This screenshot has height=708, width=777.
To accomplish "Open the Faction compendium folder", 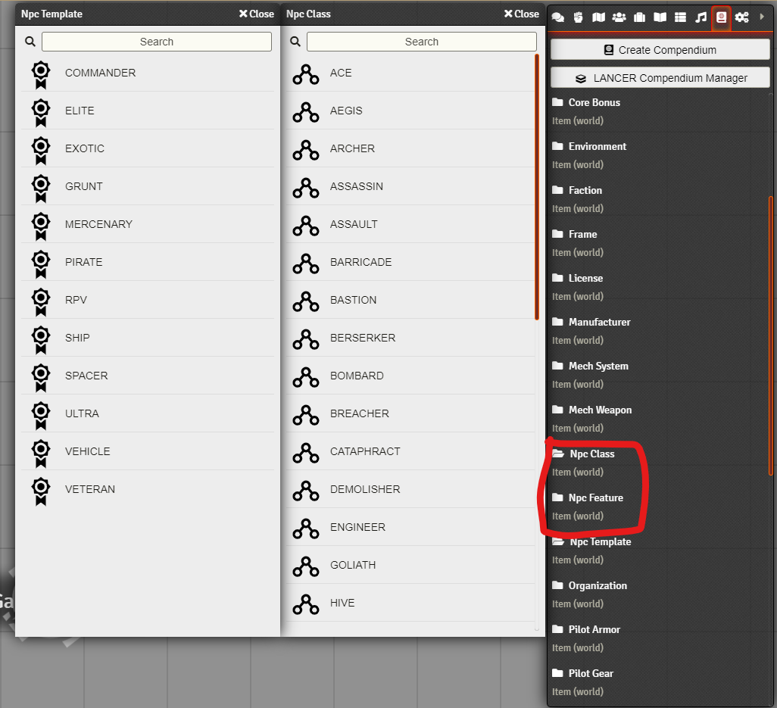I will (585, 190).
